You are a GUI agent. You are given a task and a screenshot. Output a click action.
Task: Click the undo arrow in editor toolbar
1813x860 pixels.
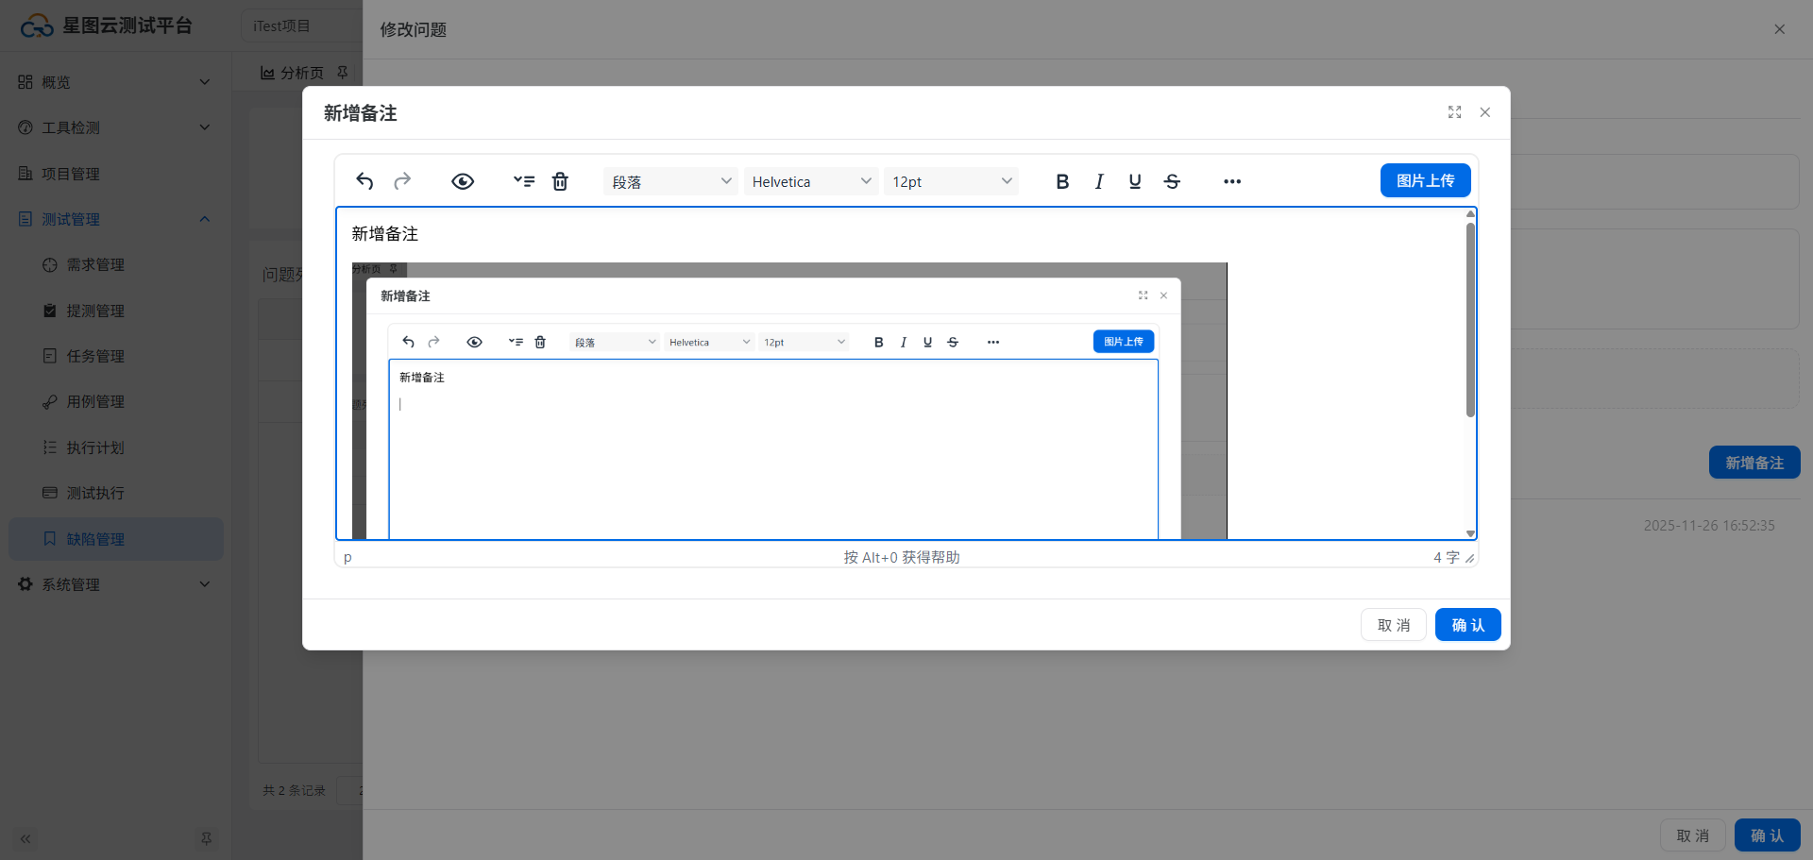(364, 181)
